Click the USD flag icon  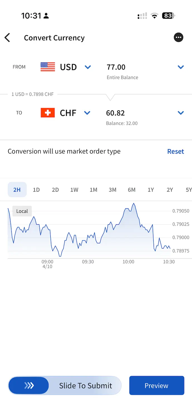point(47,67)
